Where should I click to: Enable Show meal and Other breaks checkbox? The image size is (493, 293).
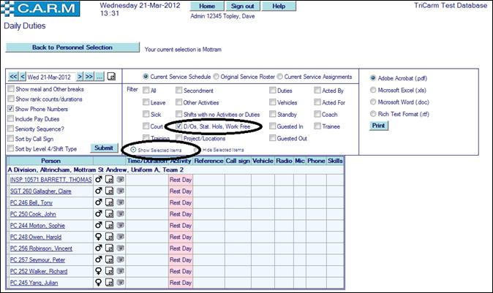(x=10, y=89)
